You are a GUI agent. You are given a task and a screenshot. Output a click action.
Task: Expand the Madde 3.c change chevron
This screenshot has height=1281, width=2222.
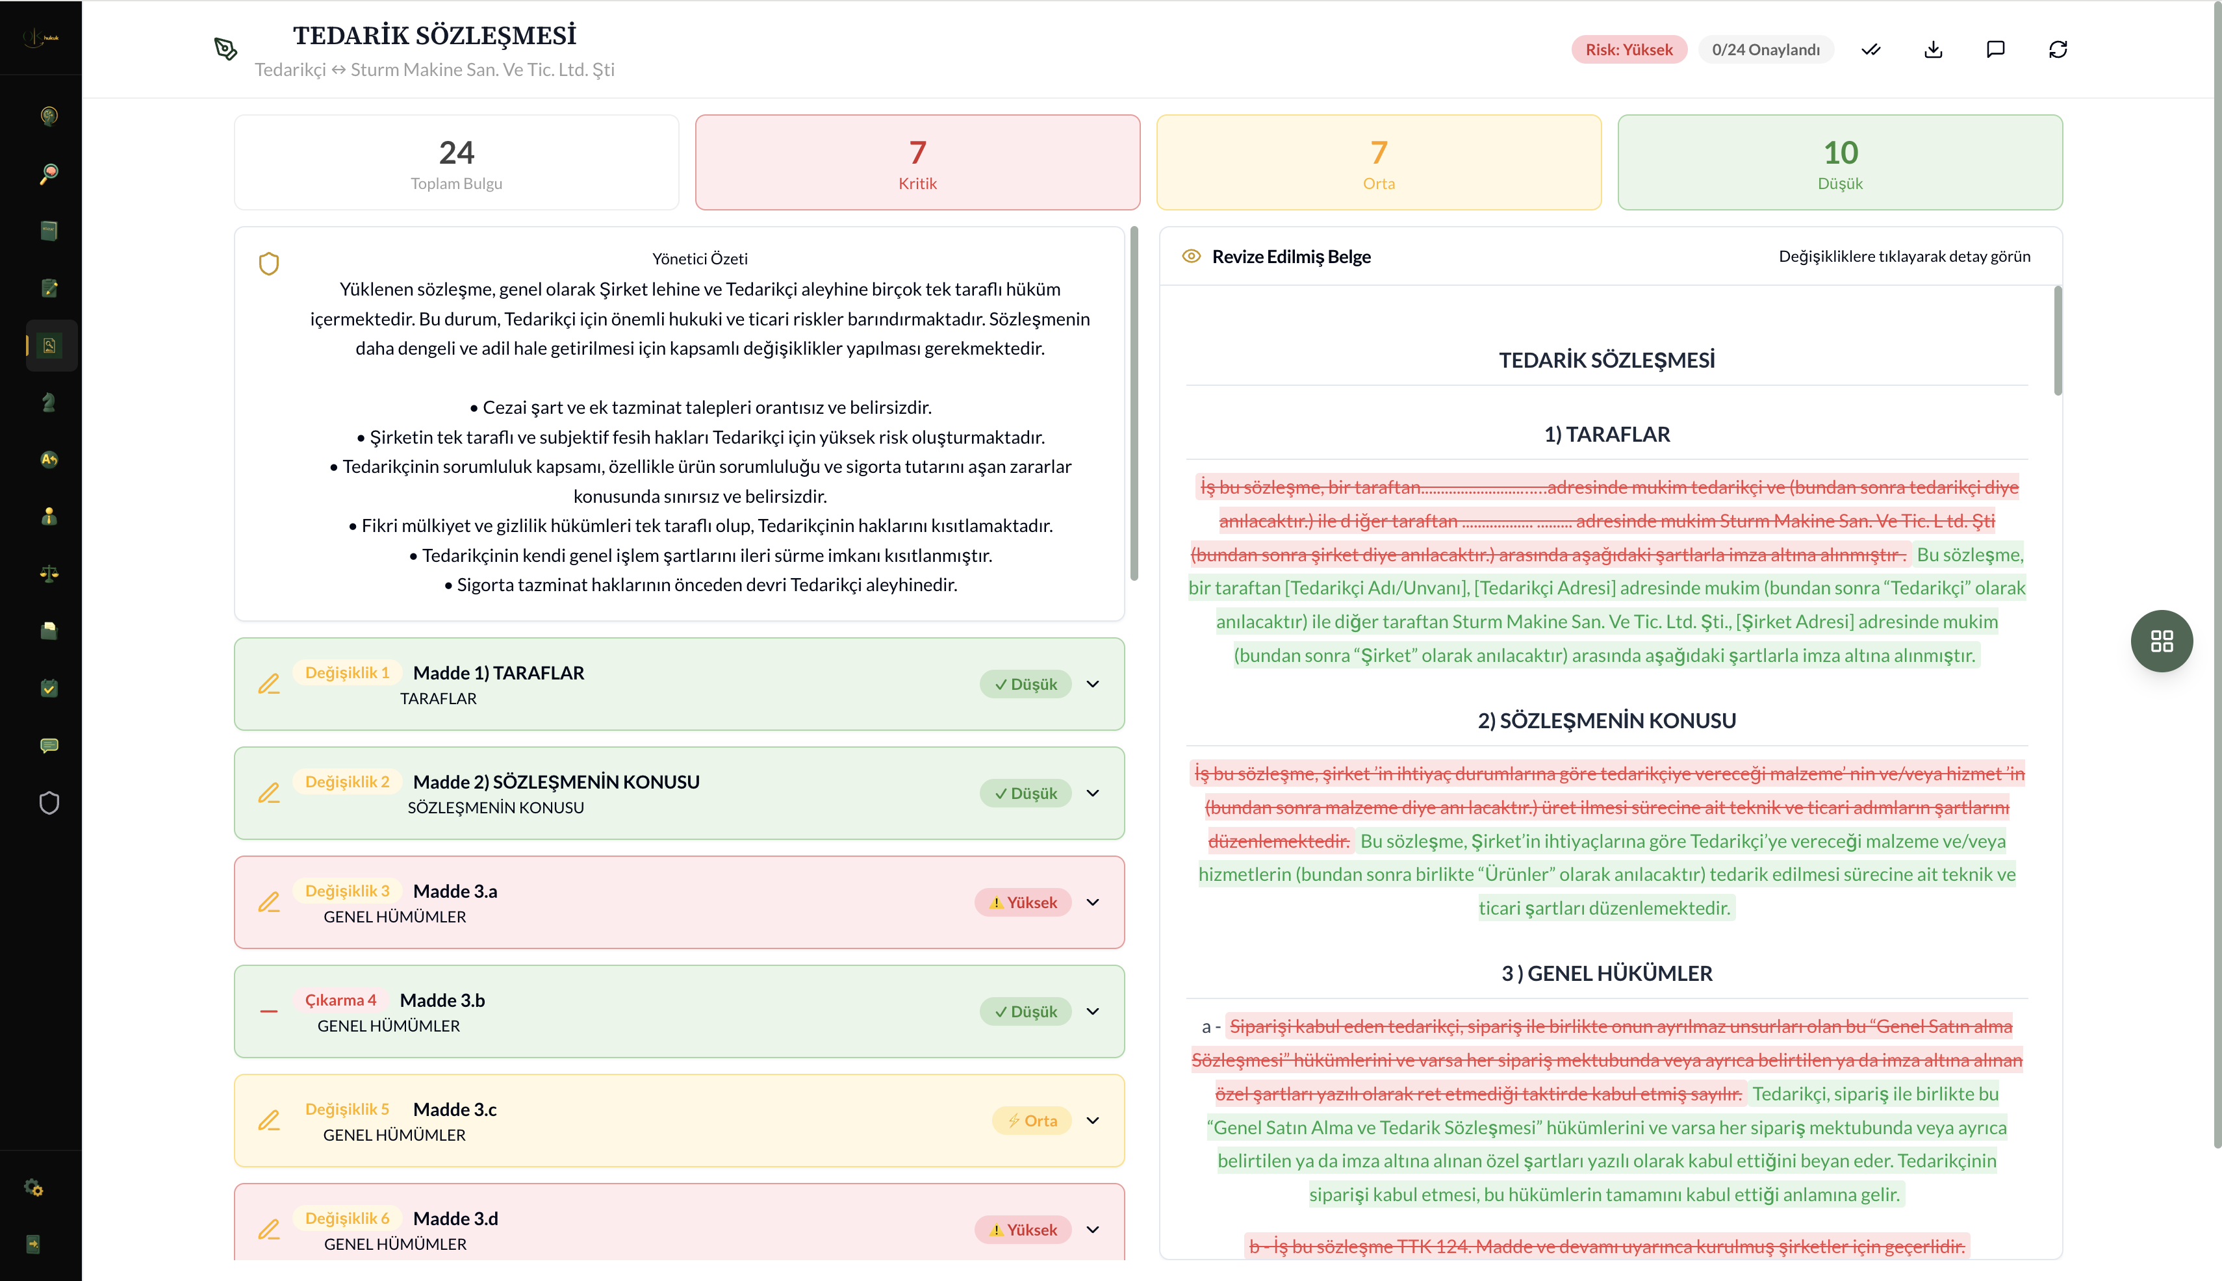pos(1093,1120)
